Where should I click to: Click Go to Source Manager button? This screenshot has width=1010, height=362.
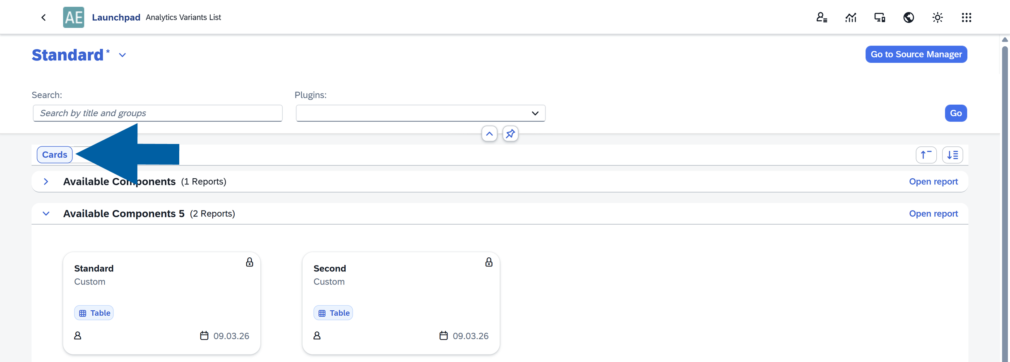pos(916,54)
